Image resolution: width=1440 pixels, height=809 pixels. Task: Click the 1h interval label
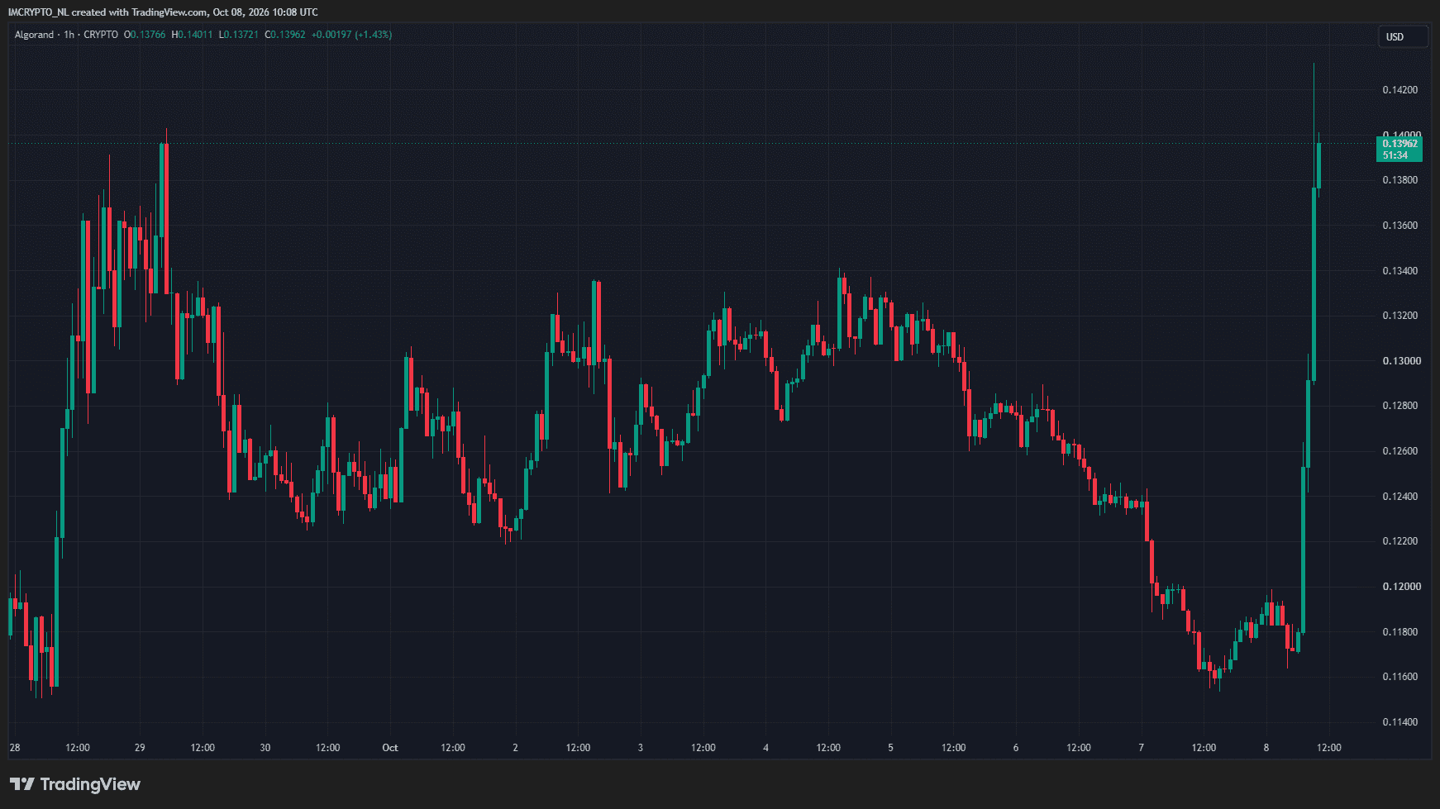point(69,35)
